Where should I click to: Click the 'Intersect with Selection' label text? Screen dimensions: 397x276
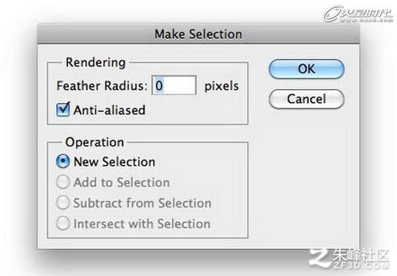(142, 224)
